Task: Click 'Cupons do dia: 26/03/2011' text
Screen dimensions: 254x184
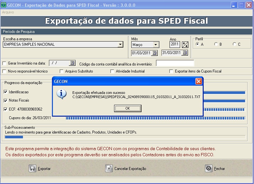Action: point(30,118)
